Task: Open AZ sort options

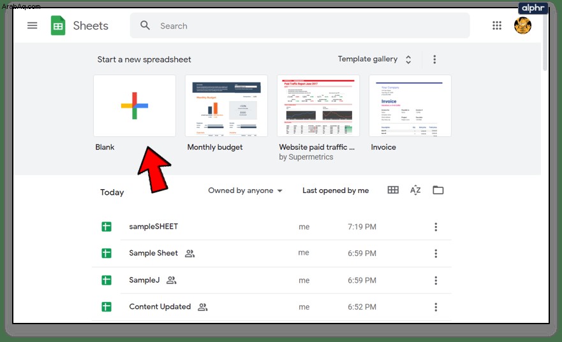Action: [415, 190]
